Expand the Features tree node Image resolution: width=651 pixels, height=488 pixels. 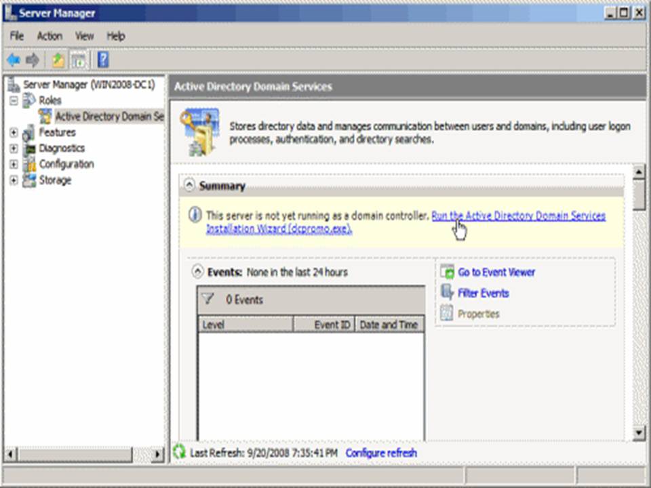tap(14, 132)
